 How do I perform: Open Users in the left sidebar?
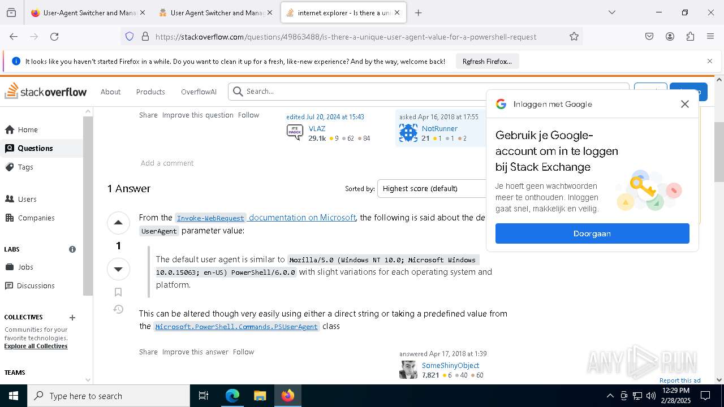[x=42, y=199]
